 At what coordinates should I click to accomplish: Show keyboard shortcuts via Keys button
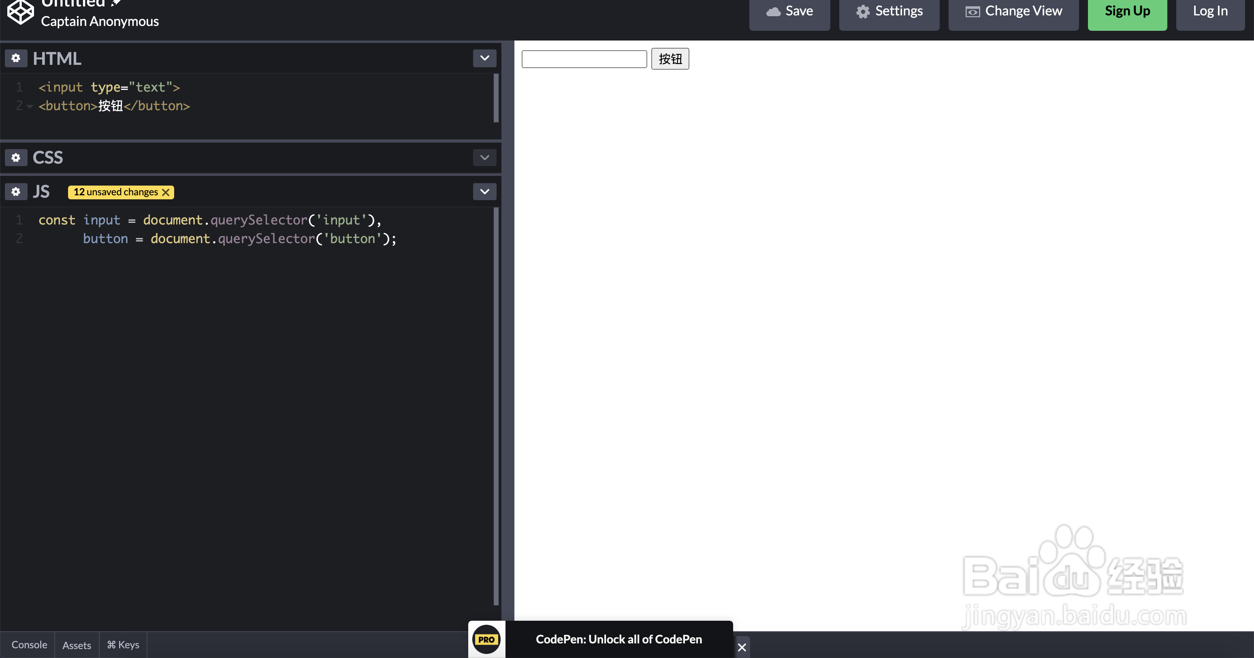pos(123,645)
